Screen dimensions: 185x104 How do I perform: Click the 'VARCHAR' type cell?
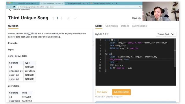(27, 101)
